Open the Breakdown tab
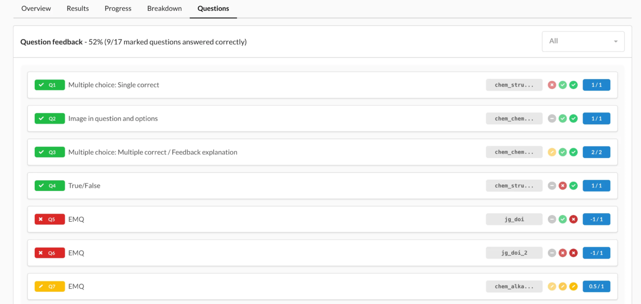 pos(164,8)
